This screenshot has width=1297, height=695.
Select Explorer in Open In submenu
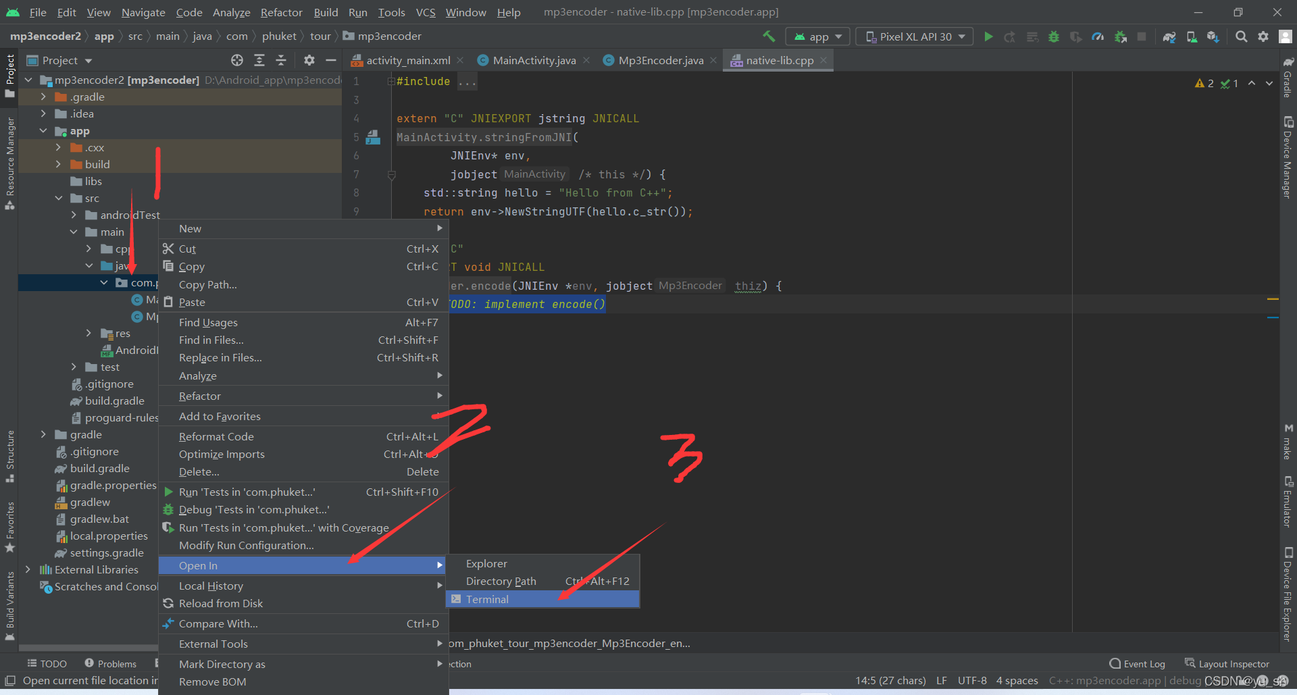pyautogui.click(x=543, y=563)
